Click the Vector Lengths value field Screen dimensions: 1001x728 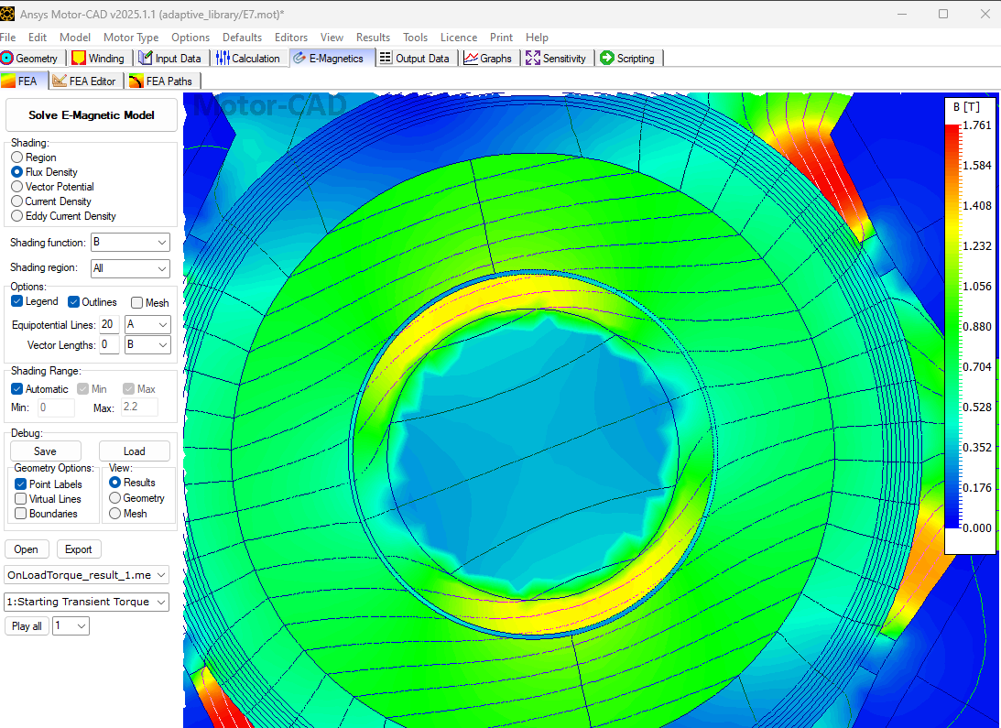click(109, 345)
